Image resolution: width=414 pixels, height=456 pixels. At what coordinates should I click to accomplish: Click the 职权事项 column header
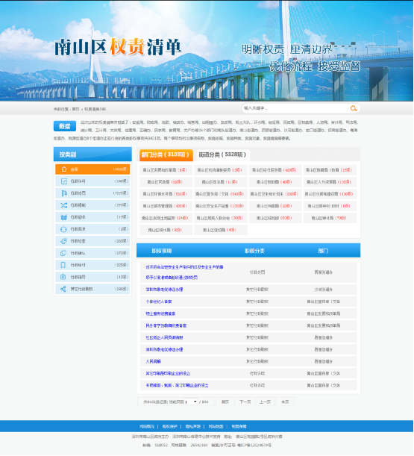click(x=162, y=251)
